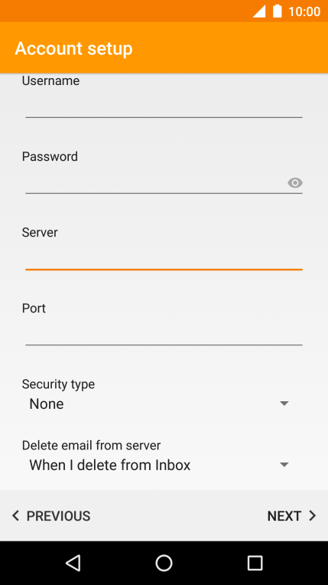The height and width of the screenshot is (585, 328).
Task: Choose When I delete from Inbox option
Action: 110,465
